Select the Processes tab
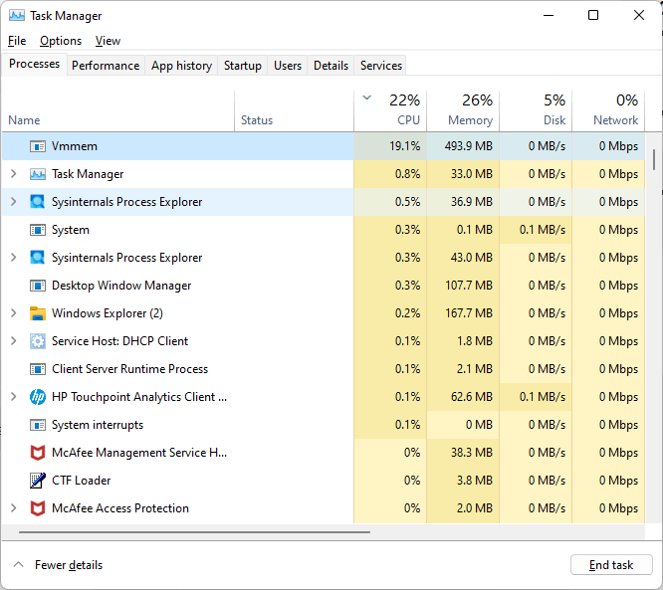Viewport: 663px width, 590px height. (34, 64)
